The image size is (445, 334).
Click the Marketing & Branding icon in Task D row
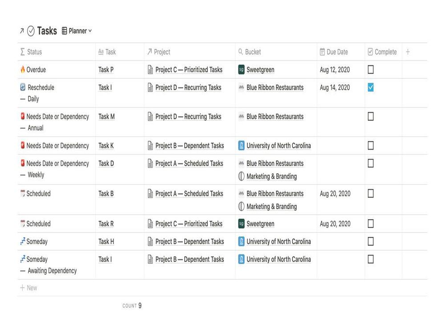pyautogui.click(x=241, y=176)
